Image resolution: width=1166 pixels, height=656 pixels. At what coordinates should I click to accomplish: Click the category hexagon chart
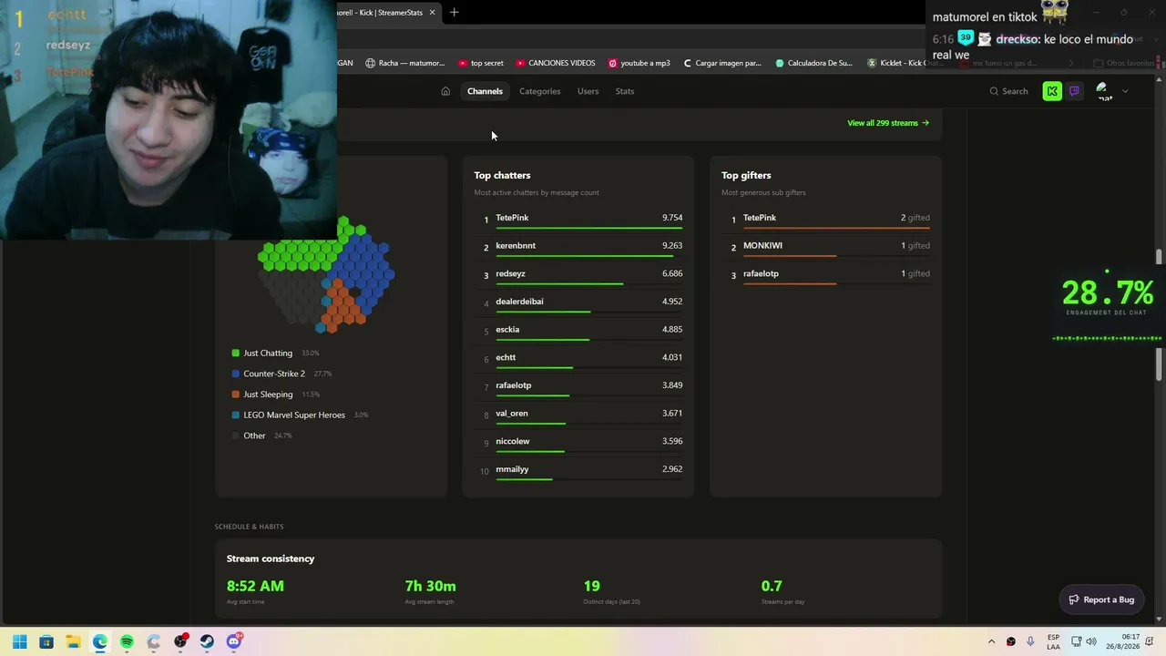click(x=326, y=275)
